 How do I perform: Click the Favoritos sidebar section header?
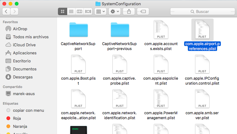pyautogui.click(x=10, y=22)
